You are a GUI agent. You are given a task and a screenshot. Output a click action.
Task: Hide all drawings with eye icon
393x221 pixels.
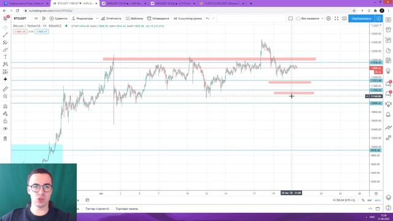[x=6, y=128]
